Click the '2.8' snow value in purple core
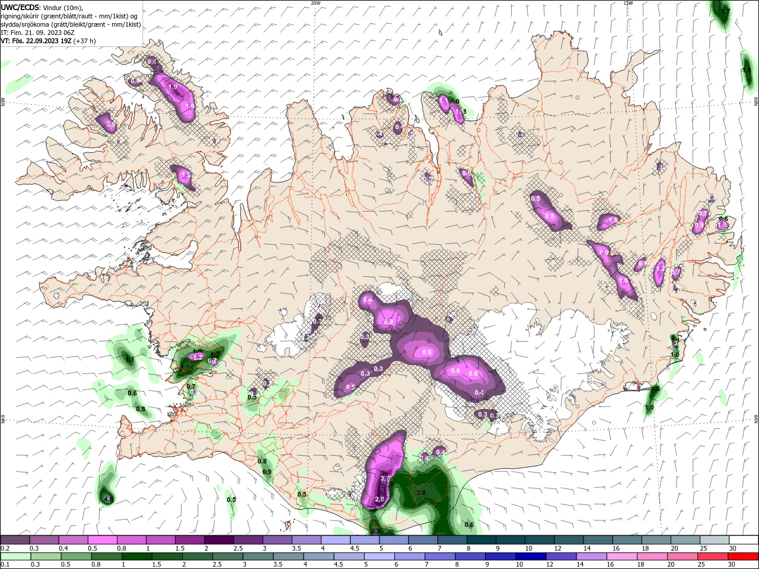This screenshot has height=569, width=759. 379,500
